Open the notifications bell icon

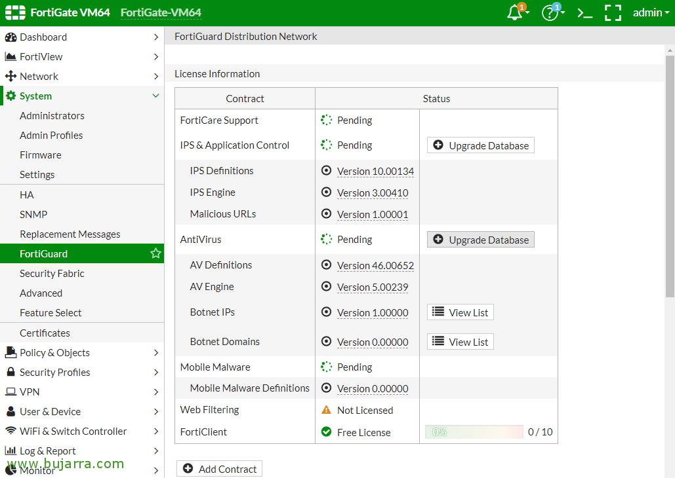[515, 13]
